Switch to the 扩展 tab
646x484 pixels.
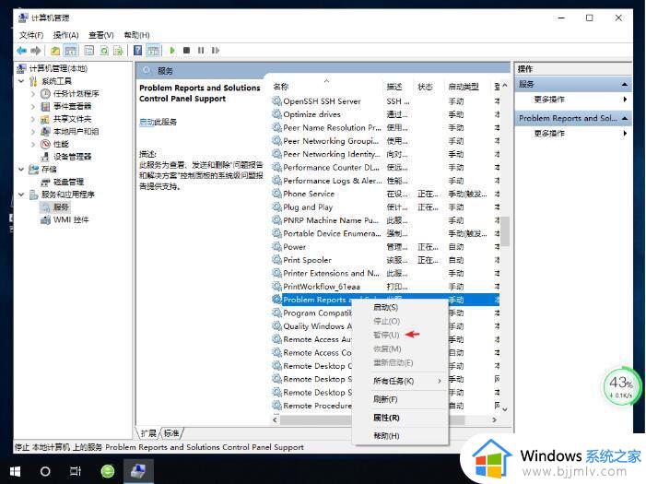point(148,433)
